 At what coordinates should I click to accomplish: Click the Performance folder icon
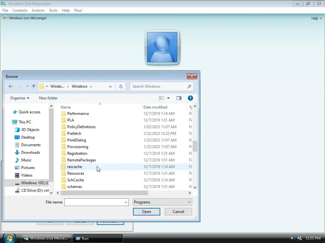tap(63, 114)
